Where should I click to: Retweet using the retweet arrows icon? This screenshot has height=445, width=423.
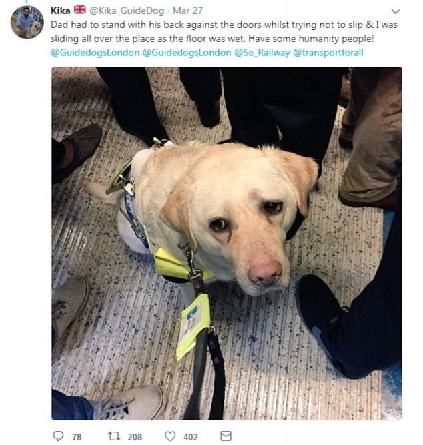(x=114, y=436)
